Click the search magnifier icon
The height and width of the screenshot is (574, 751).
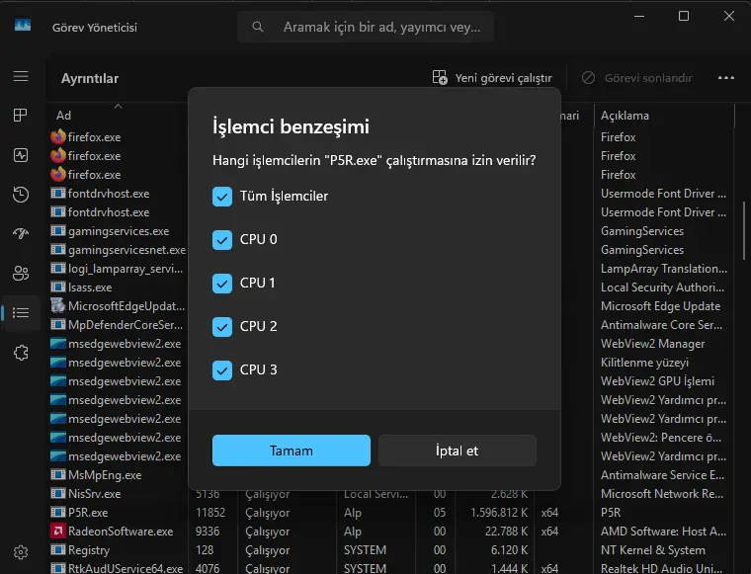click(258, 27)
